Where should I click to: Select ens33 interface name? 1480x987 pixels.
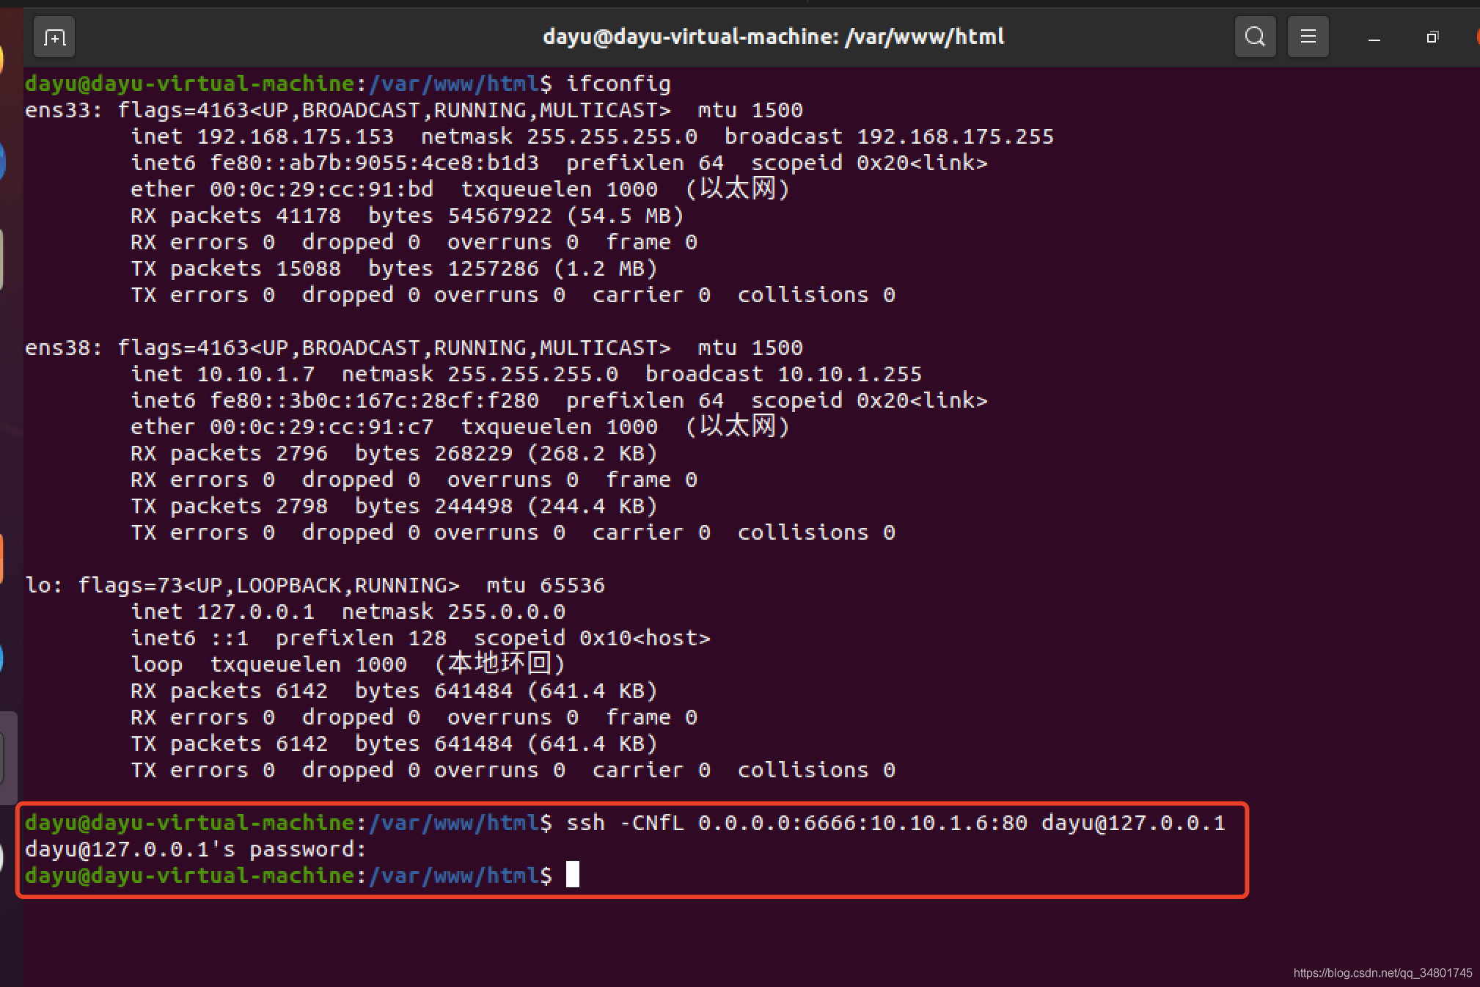57,110
